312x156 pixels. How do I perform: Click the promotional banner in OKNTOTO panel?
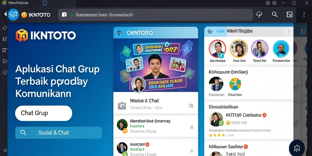156,65
